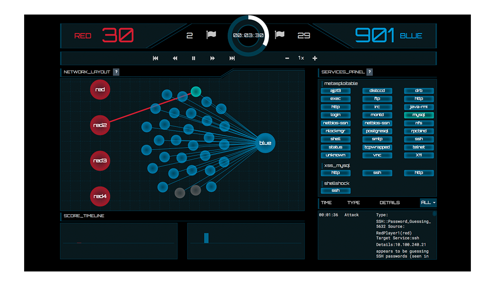Select the red2 attacker node
The width and height of the screenshot is (495, 286).
(x=100, y=125)
